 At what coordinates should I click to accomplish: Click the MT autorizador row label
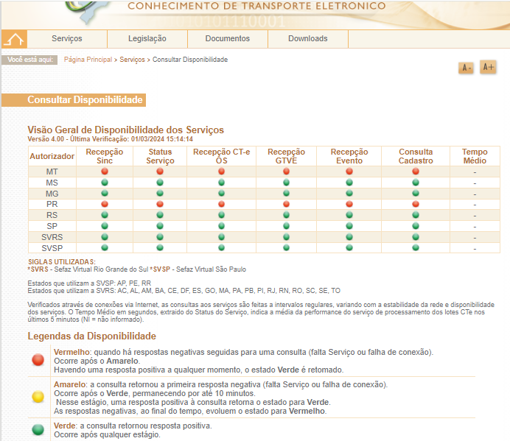52,172
